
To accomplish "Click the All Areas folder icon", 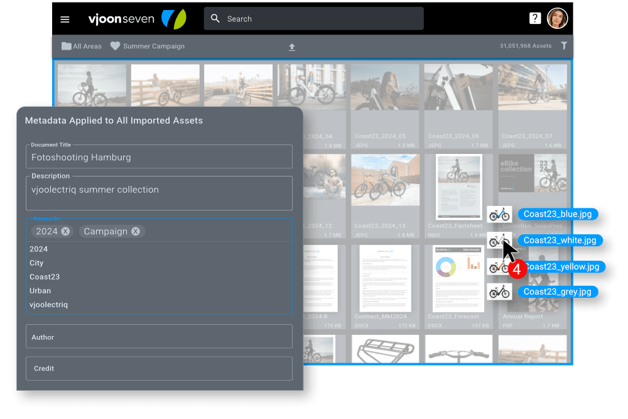I will [65, 45].
